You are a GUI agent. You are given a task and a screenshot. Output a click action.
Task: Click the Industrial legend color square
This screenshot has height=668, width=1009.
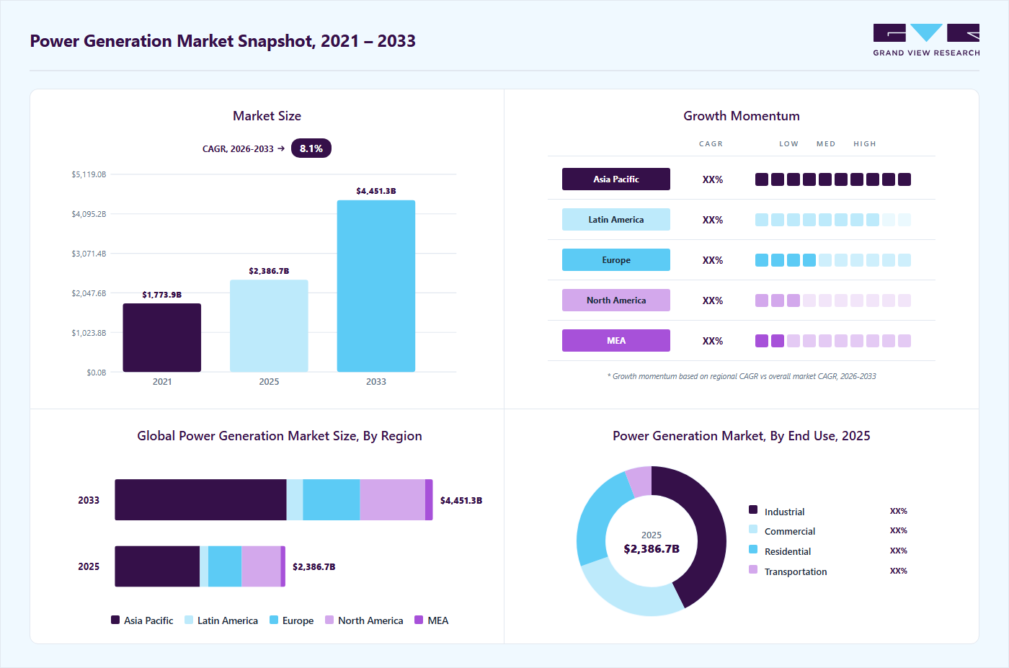(x=753, y=509)
